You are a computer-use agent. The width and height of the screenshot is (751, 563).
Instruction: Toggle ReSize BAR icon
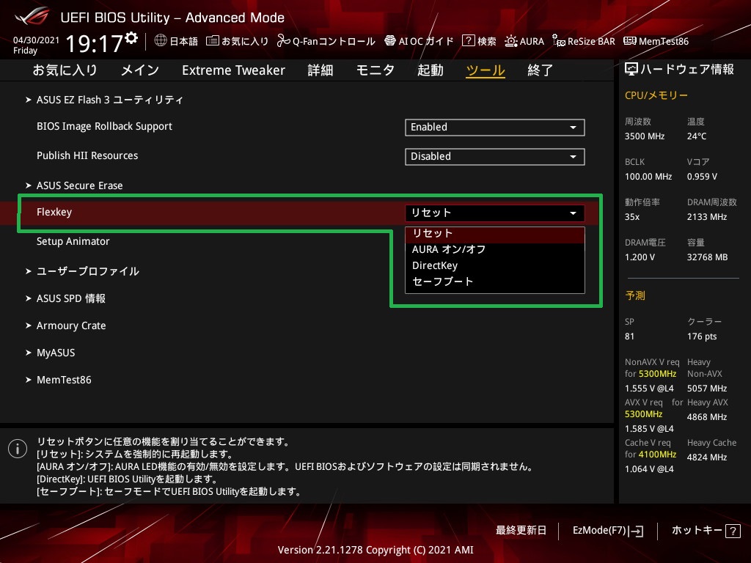click(x=558, y=41)
